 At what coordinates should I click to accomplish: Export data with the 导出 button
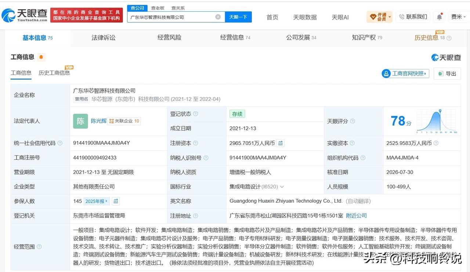[x=447, y=73]
